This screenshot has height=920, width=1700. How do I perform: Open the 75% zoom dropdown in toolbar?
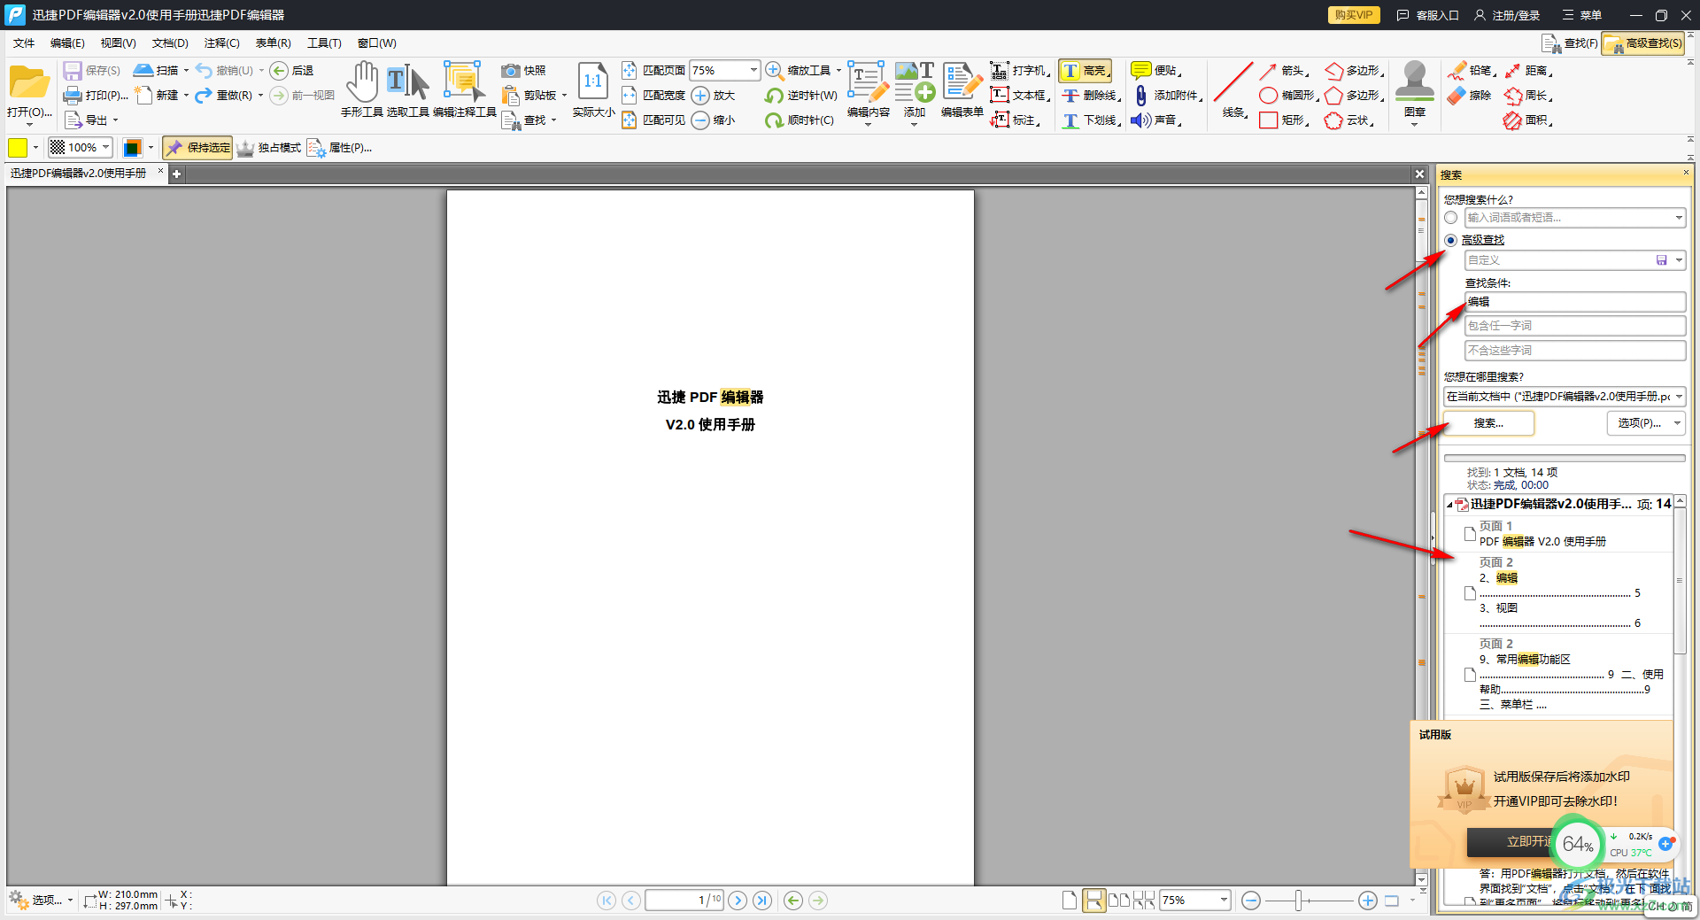[753, 70]
